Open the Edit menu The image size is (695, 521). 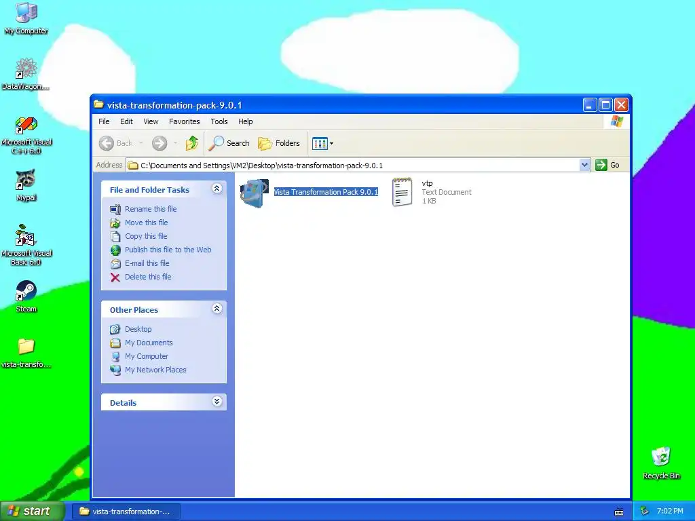(126, 121)
